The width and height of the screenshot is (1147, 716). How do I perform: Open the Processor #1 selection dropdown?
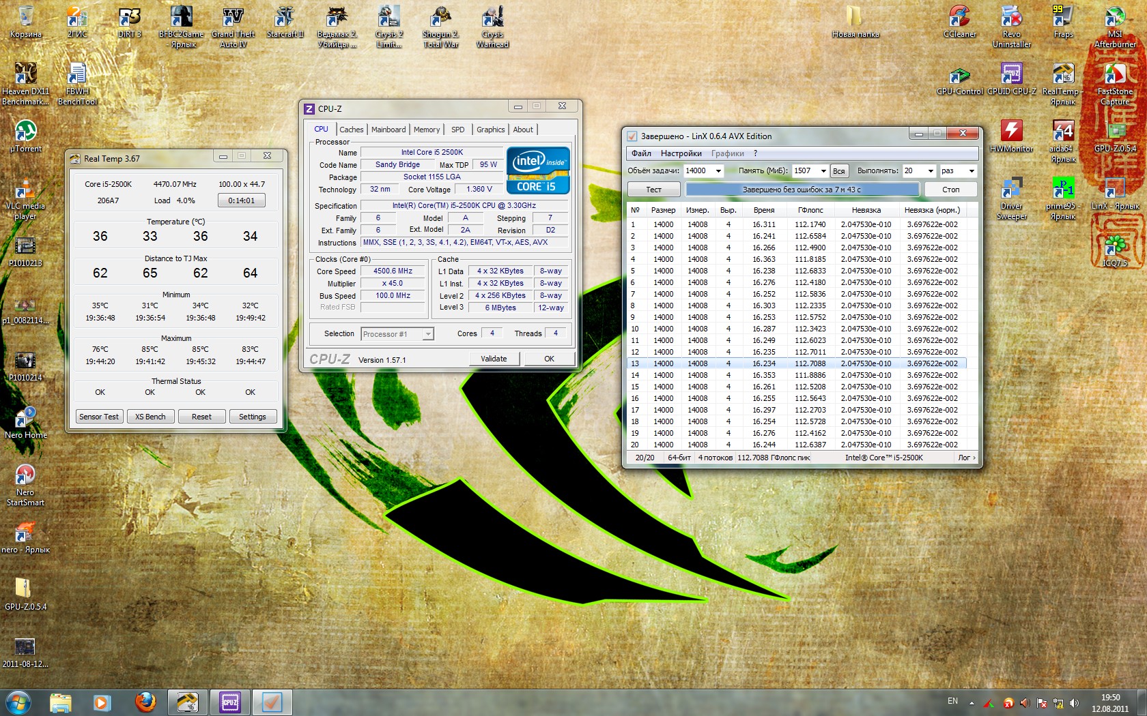[428, 334]
